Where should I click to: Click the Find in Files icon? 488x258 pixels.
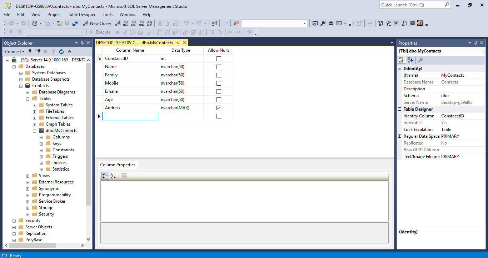[236, 23]
